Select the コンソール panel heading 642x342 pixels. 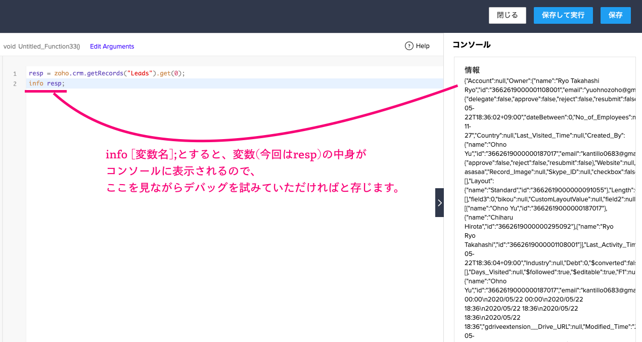click(471, 45)
